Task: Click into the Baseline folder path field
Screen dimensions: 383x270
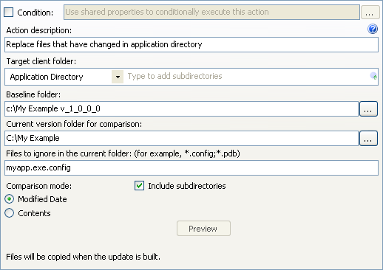Action: point(181,108)
